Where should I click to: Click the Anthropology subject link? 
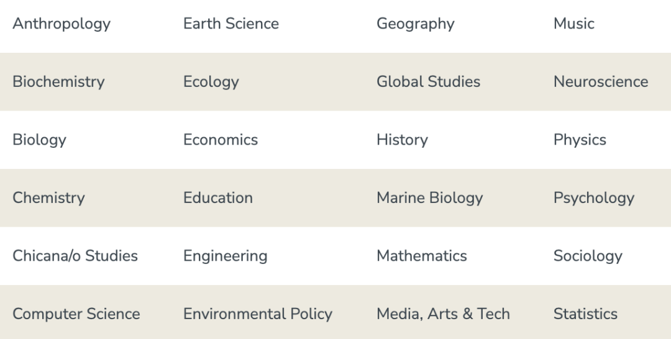point(62,24)
